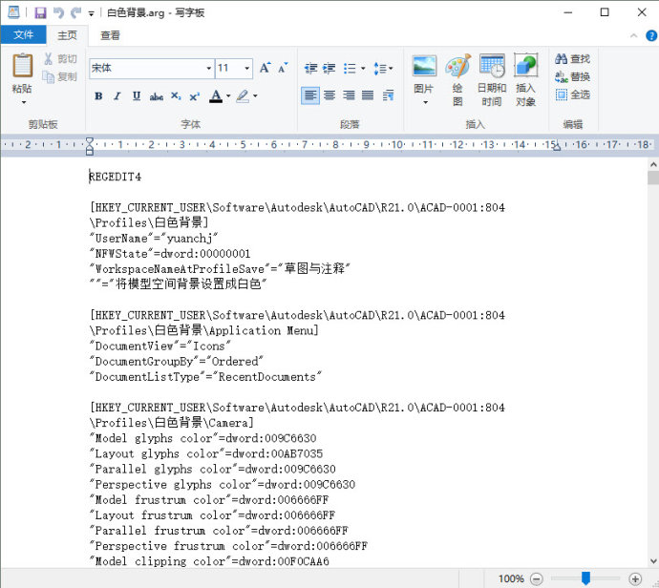This screenshot has width=659, height=588.
Task: Click the "DocumentView"="Icons" line
Action: pyautogui.click(x=160, y=346)
